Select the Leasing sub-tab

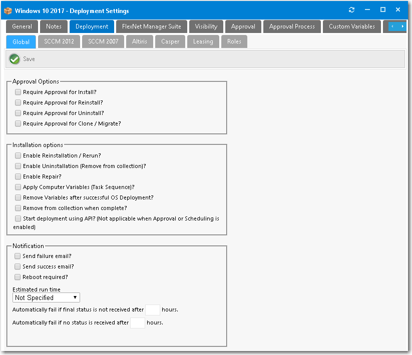[203, 41]
